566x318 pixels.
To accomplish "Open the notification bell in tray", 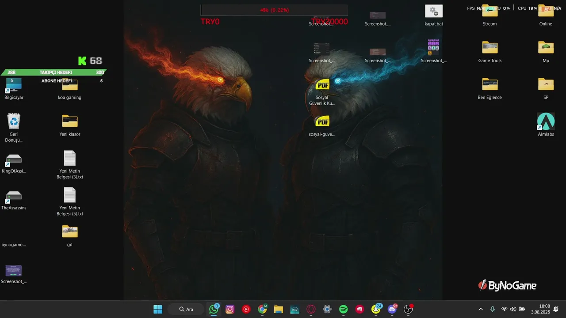I will (x=556, y=309).
